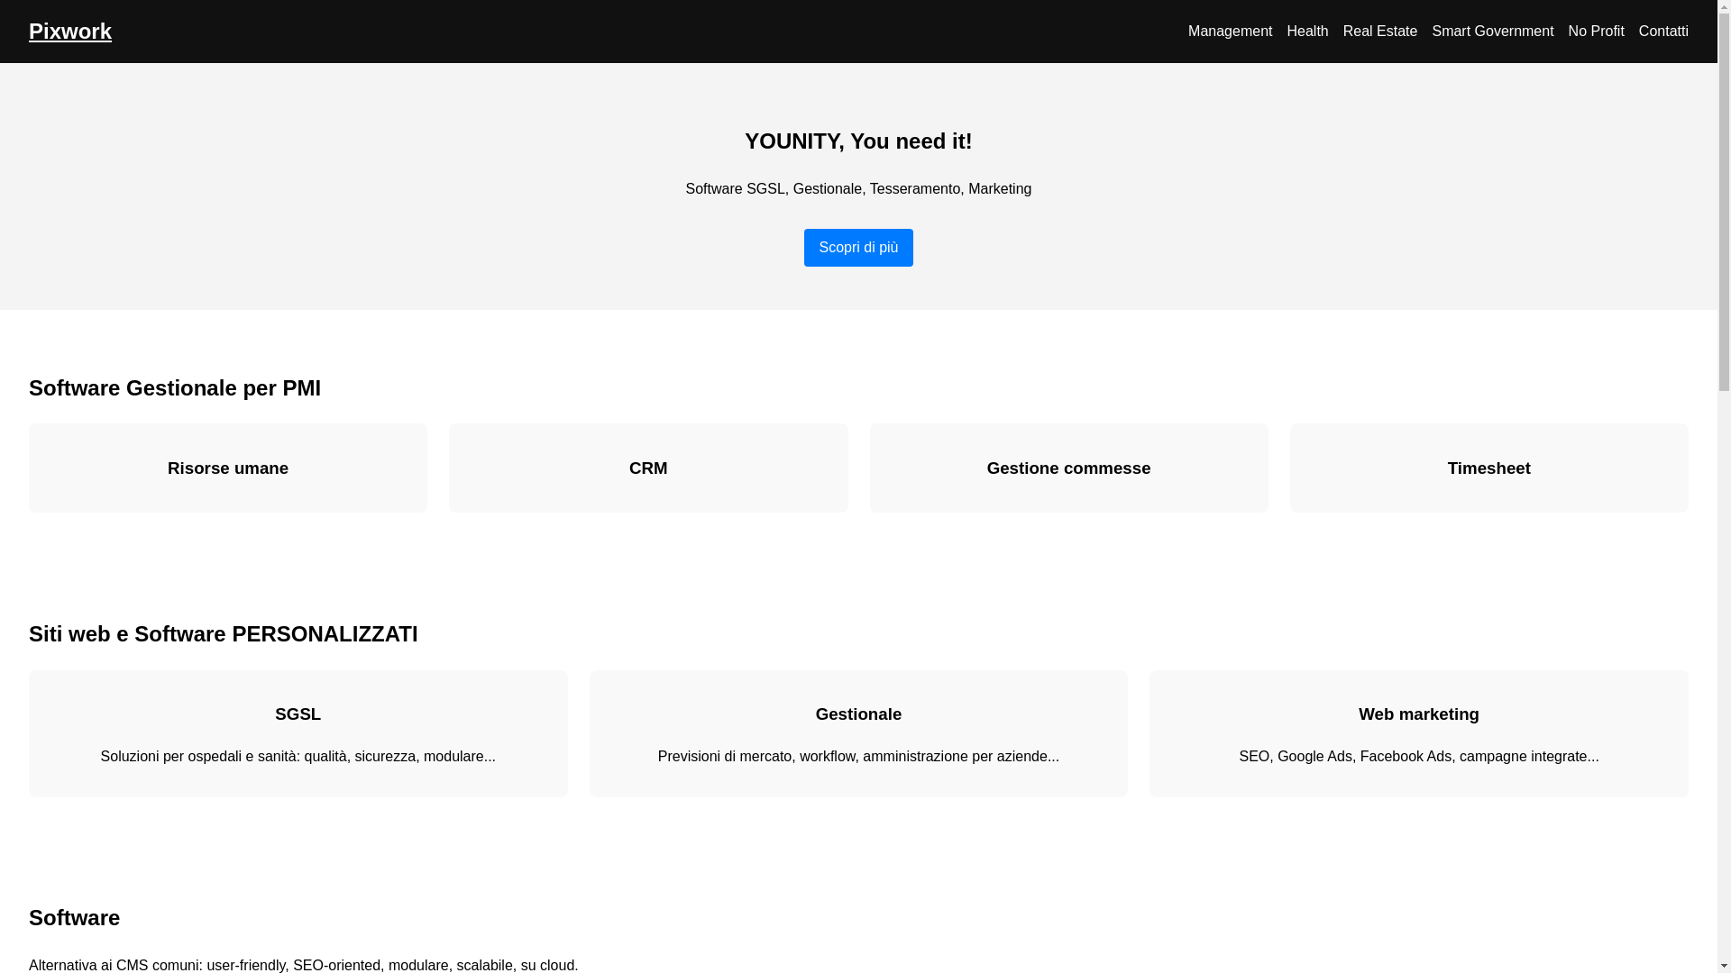Click the Siti web e Software PERSONALIZZATI heading
This screenshot has height=973, width=1731.
tap(224, 634)
